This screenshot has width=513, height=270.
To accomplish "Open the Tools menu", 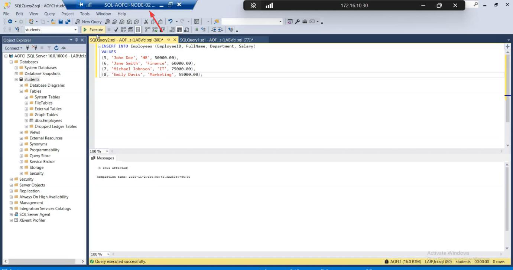I will click(x=85, y=14).
